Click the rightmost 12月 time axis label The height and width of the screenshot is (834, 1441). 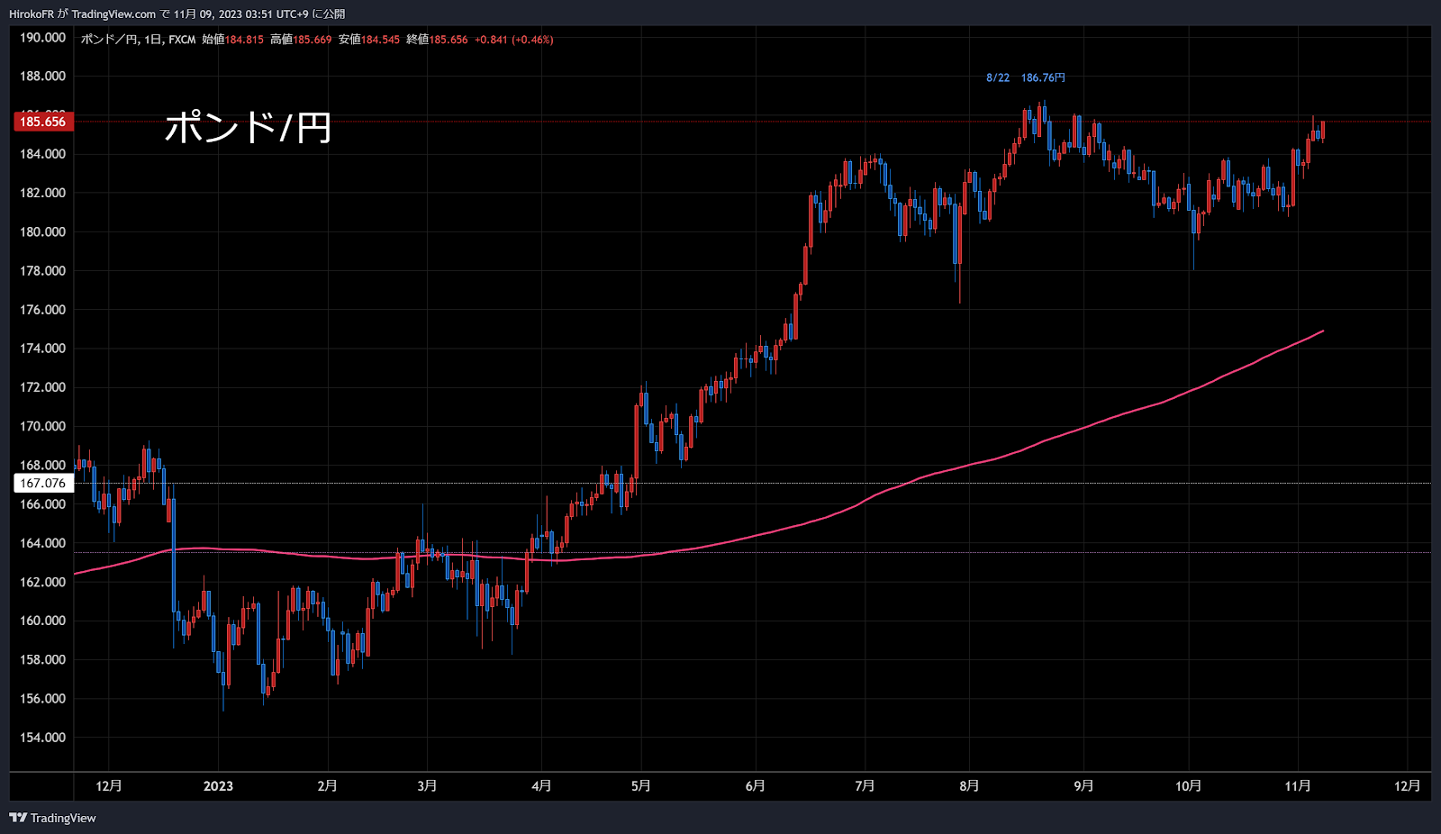pyautogui.click(x=1407, y=786)
